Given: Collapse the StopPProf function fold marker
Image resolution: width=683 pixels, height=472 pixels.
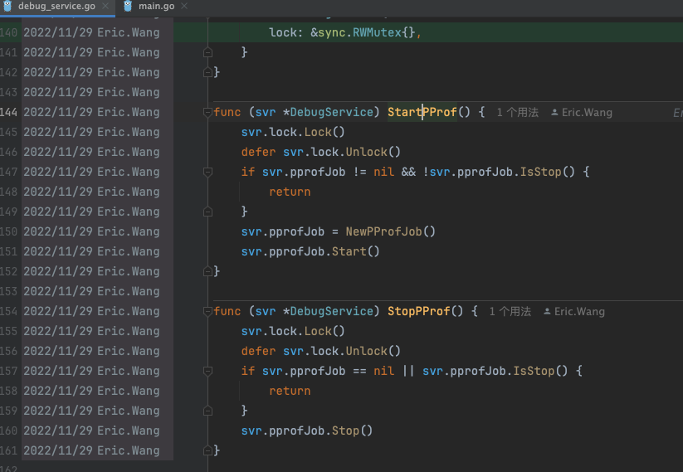Looking at the screenshot, I should (x=207, y=311).
